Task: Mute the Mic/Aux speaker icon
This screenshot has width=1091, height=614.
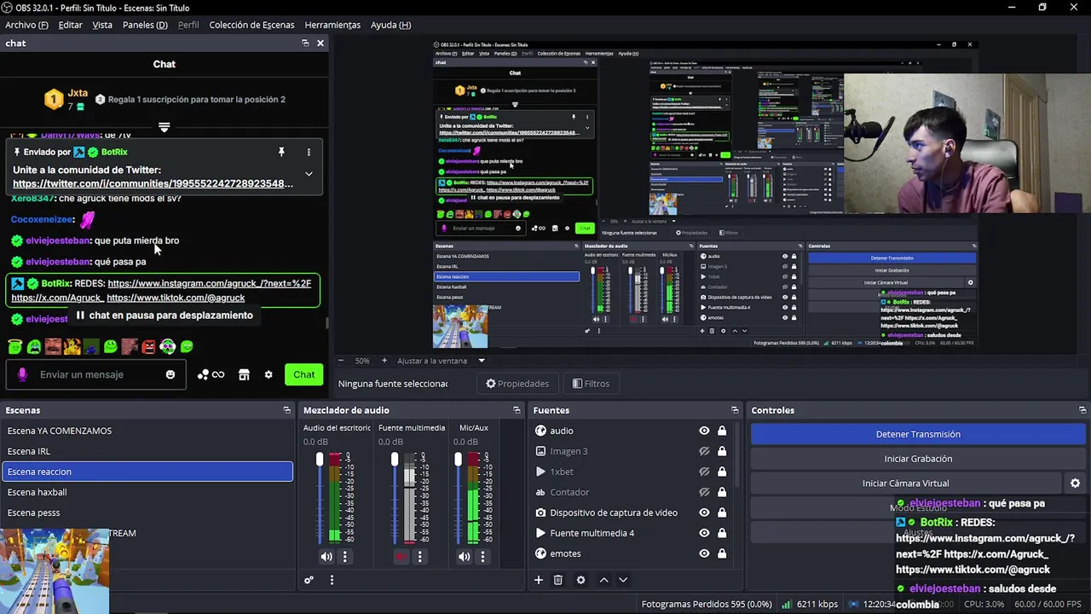Action: pos(464,557)
